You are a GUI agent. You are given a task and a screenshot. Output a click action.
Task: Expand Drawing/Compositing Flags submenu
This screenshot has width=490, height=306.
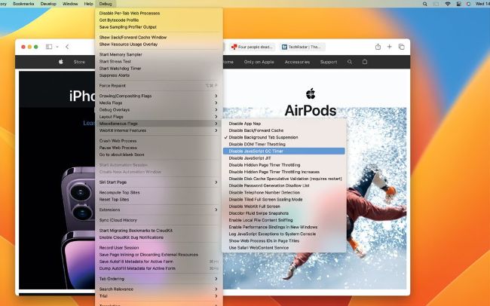(159, 96)
